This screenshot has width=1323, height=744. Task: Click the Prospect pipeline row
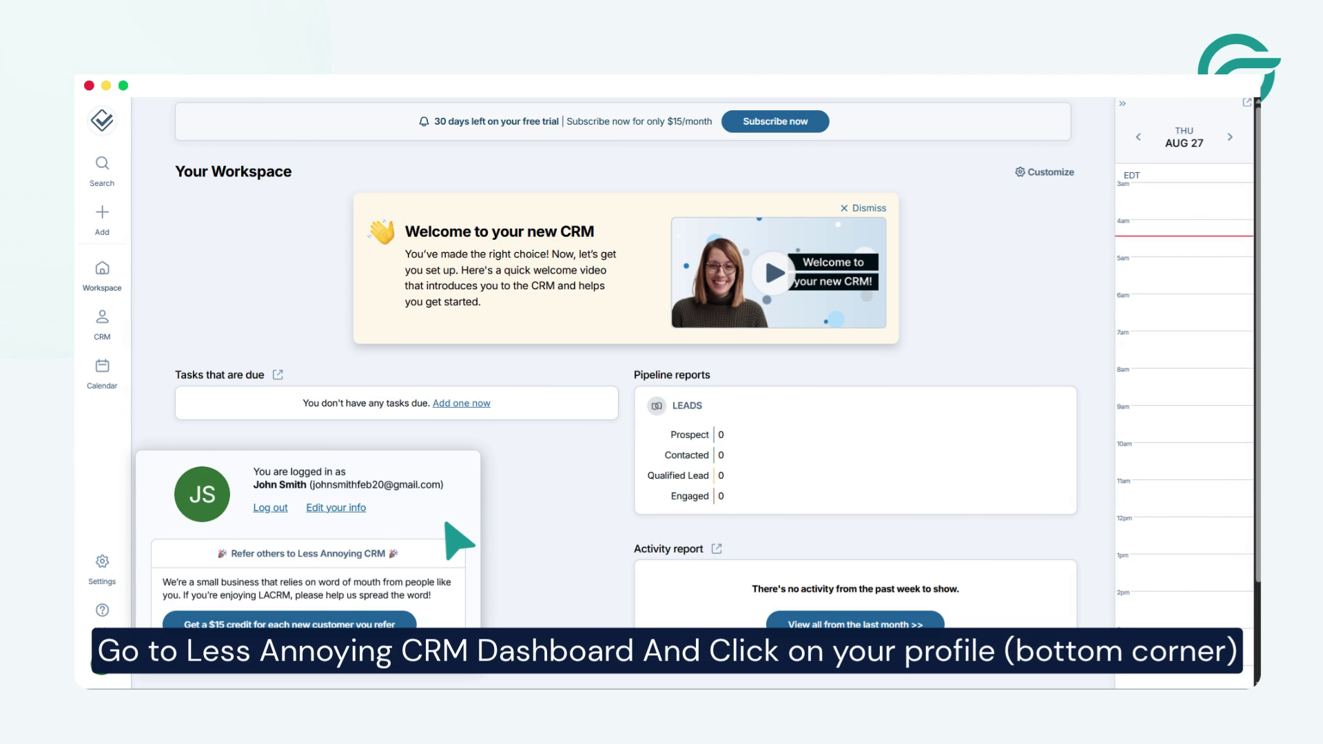pyautogui.click(x=697, y=435)
